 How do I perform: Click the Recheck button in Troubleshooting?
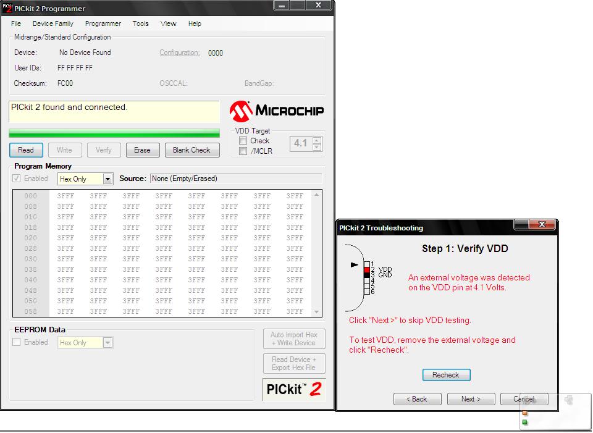tap(446, 375)
